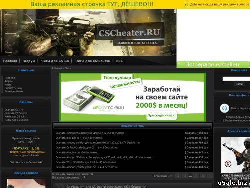The image size is (250, 188).
Task: Go to results page 7
Action: tap(196, 176)
